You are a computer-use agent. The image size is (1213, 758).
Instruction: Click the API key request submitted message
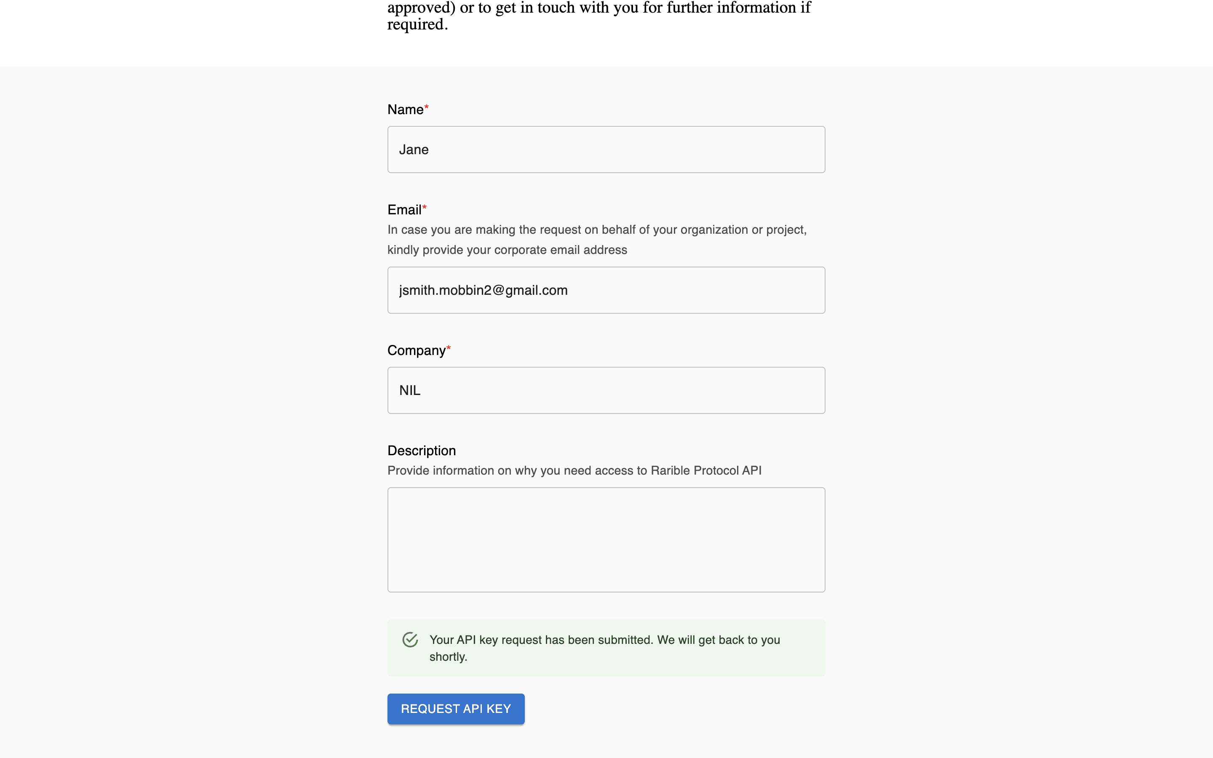coord(604,640)
